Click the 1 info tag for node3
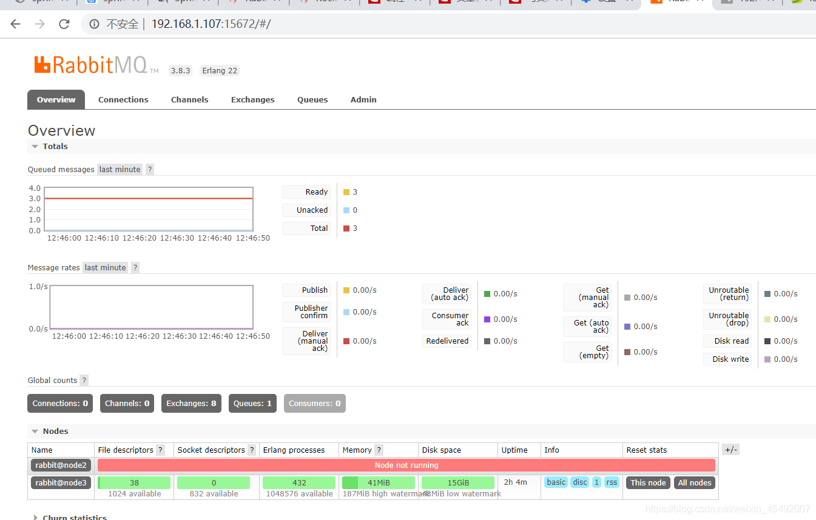 click(x=596, y=482)
